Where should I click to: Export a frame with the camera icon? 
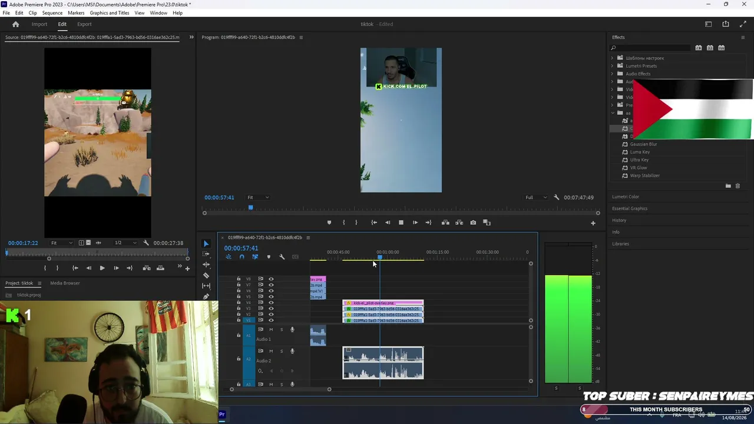click(x=473, y=223)
